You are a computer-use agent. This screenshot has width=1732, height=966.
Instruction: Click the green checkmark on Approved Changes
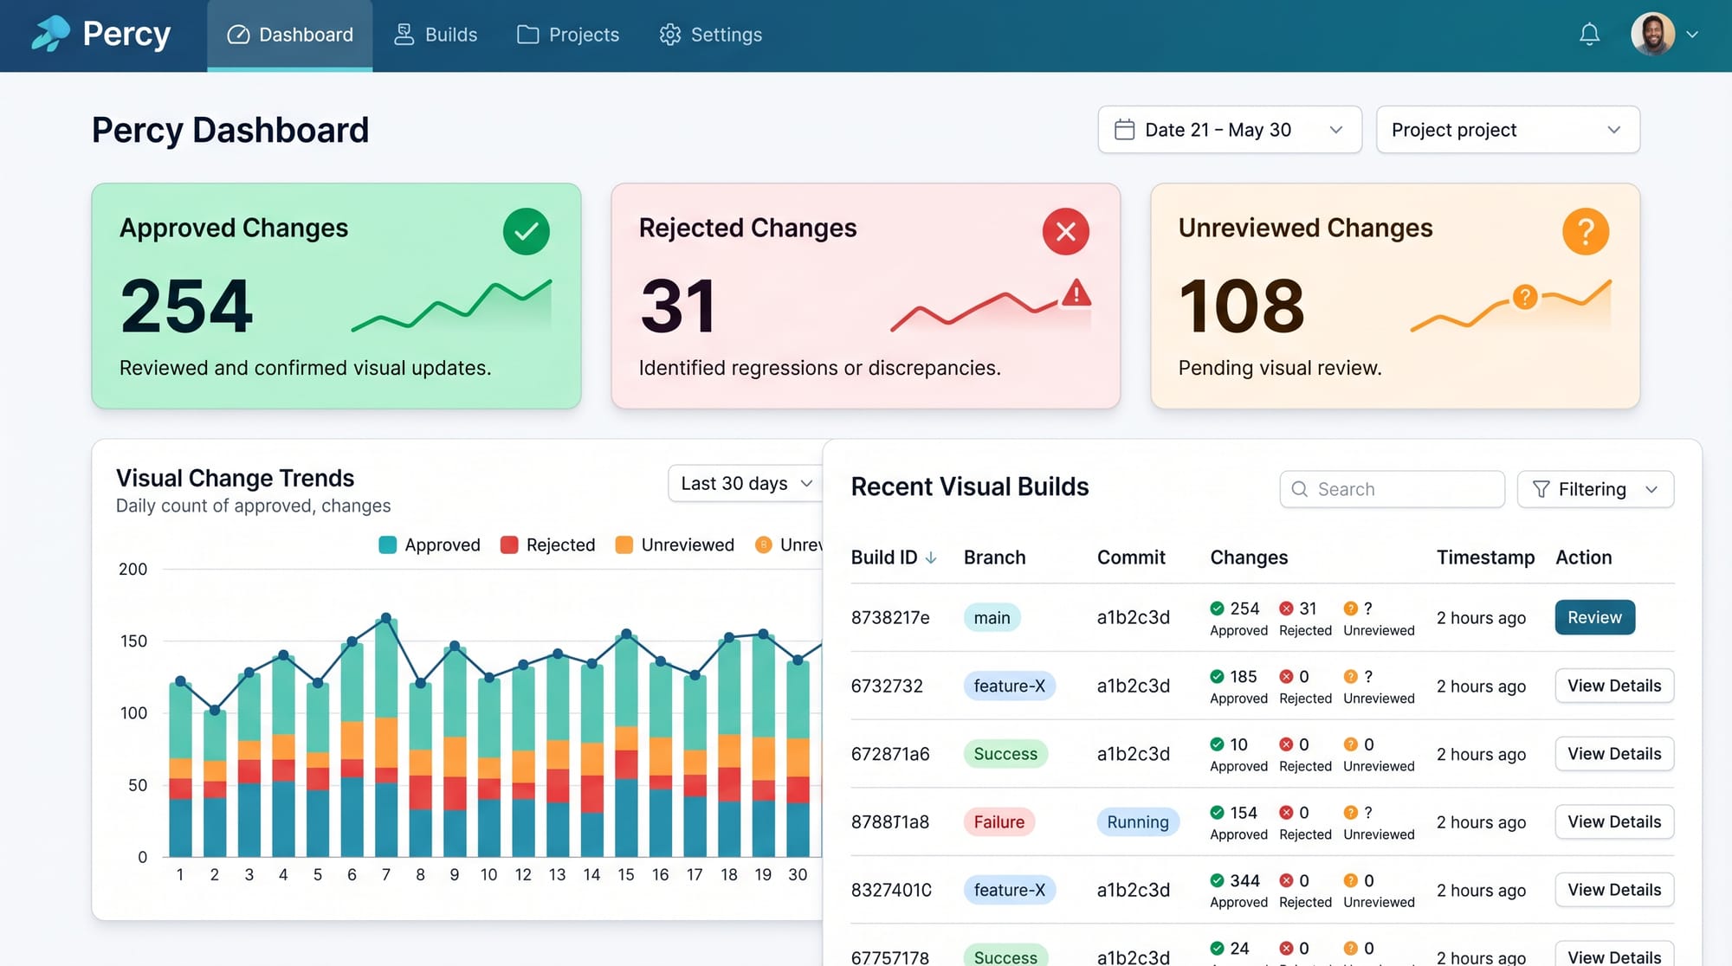[526, 231]
